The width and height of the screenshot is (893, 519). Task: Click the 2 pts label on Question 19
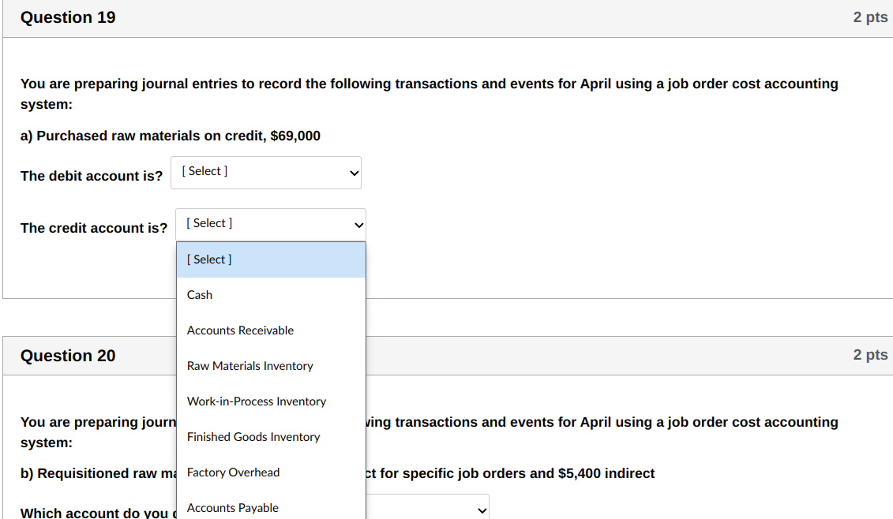[870, 17]
